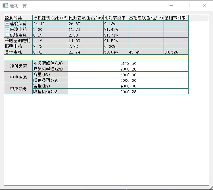Select the 中央冷源 group cell
The width and height of the screenshot is (213, 190).
tap(18, 78)
